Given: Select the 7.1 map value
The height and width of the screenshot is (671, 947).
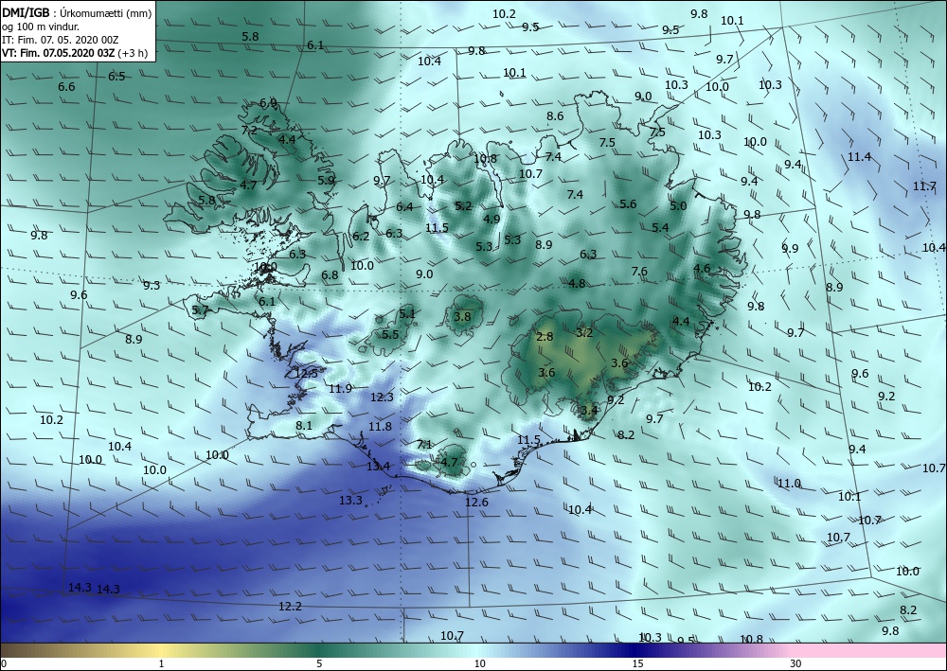Looking at the screenshot, I should click(425, 445).
